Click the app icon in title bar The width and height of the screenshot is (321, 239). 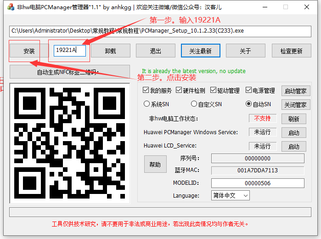pos(11,7)
